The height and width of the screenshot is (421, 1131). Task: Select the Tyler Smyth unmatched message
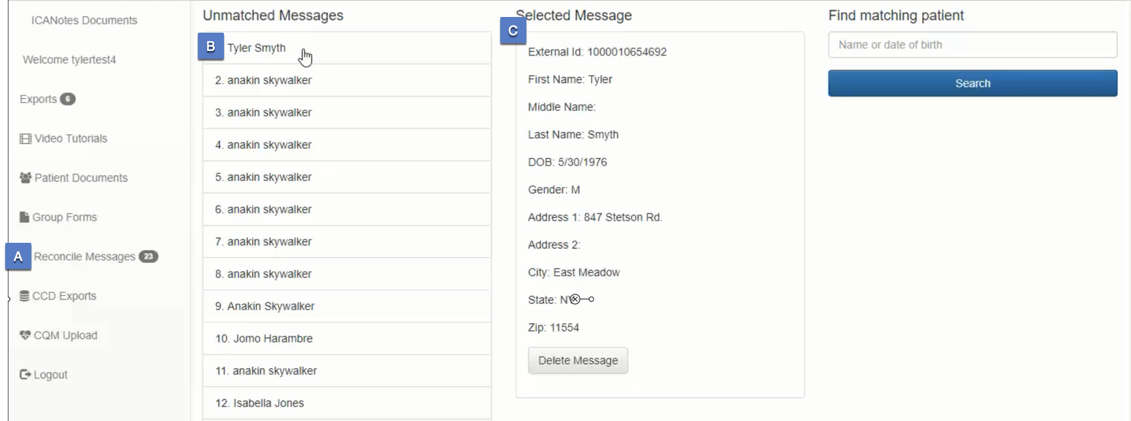(x=257, y=48)
